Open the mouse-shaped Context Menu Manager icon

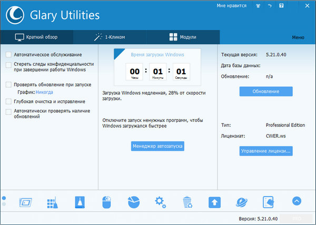[x=106, y=201]
